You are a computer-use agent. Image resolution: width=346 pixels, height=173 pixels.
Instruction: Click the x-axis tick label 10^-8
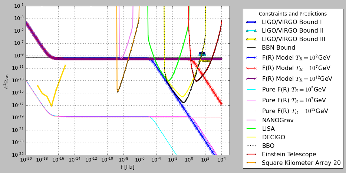(x=123, y=159)
